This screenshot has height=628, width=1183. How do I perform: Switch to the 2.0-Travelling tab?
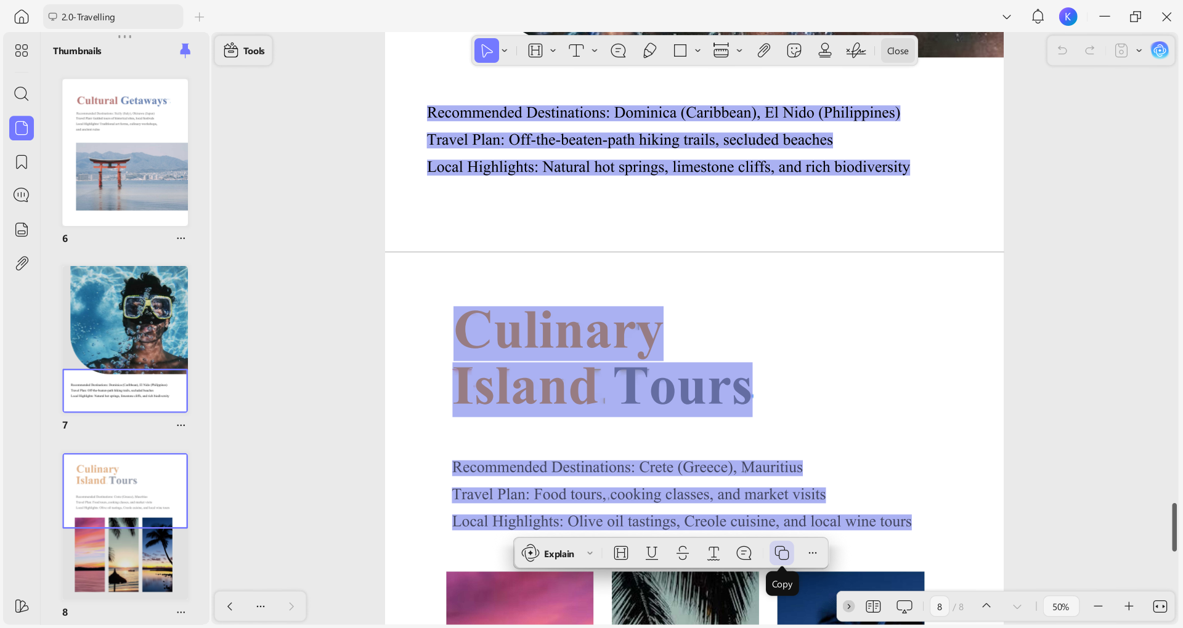click(113, 17)
